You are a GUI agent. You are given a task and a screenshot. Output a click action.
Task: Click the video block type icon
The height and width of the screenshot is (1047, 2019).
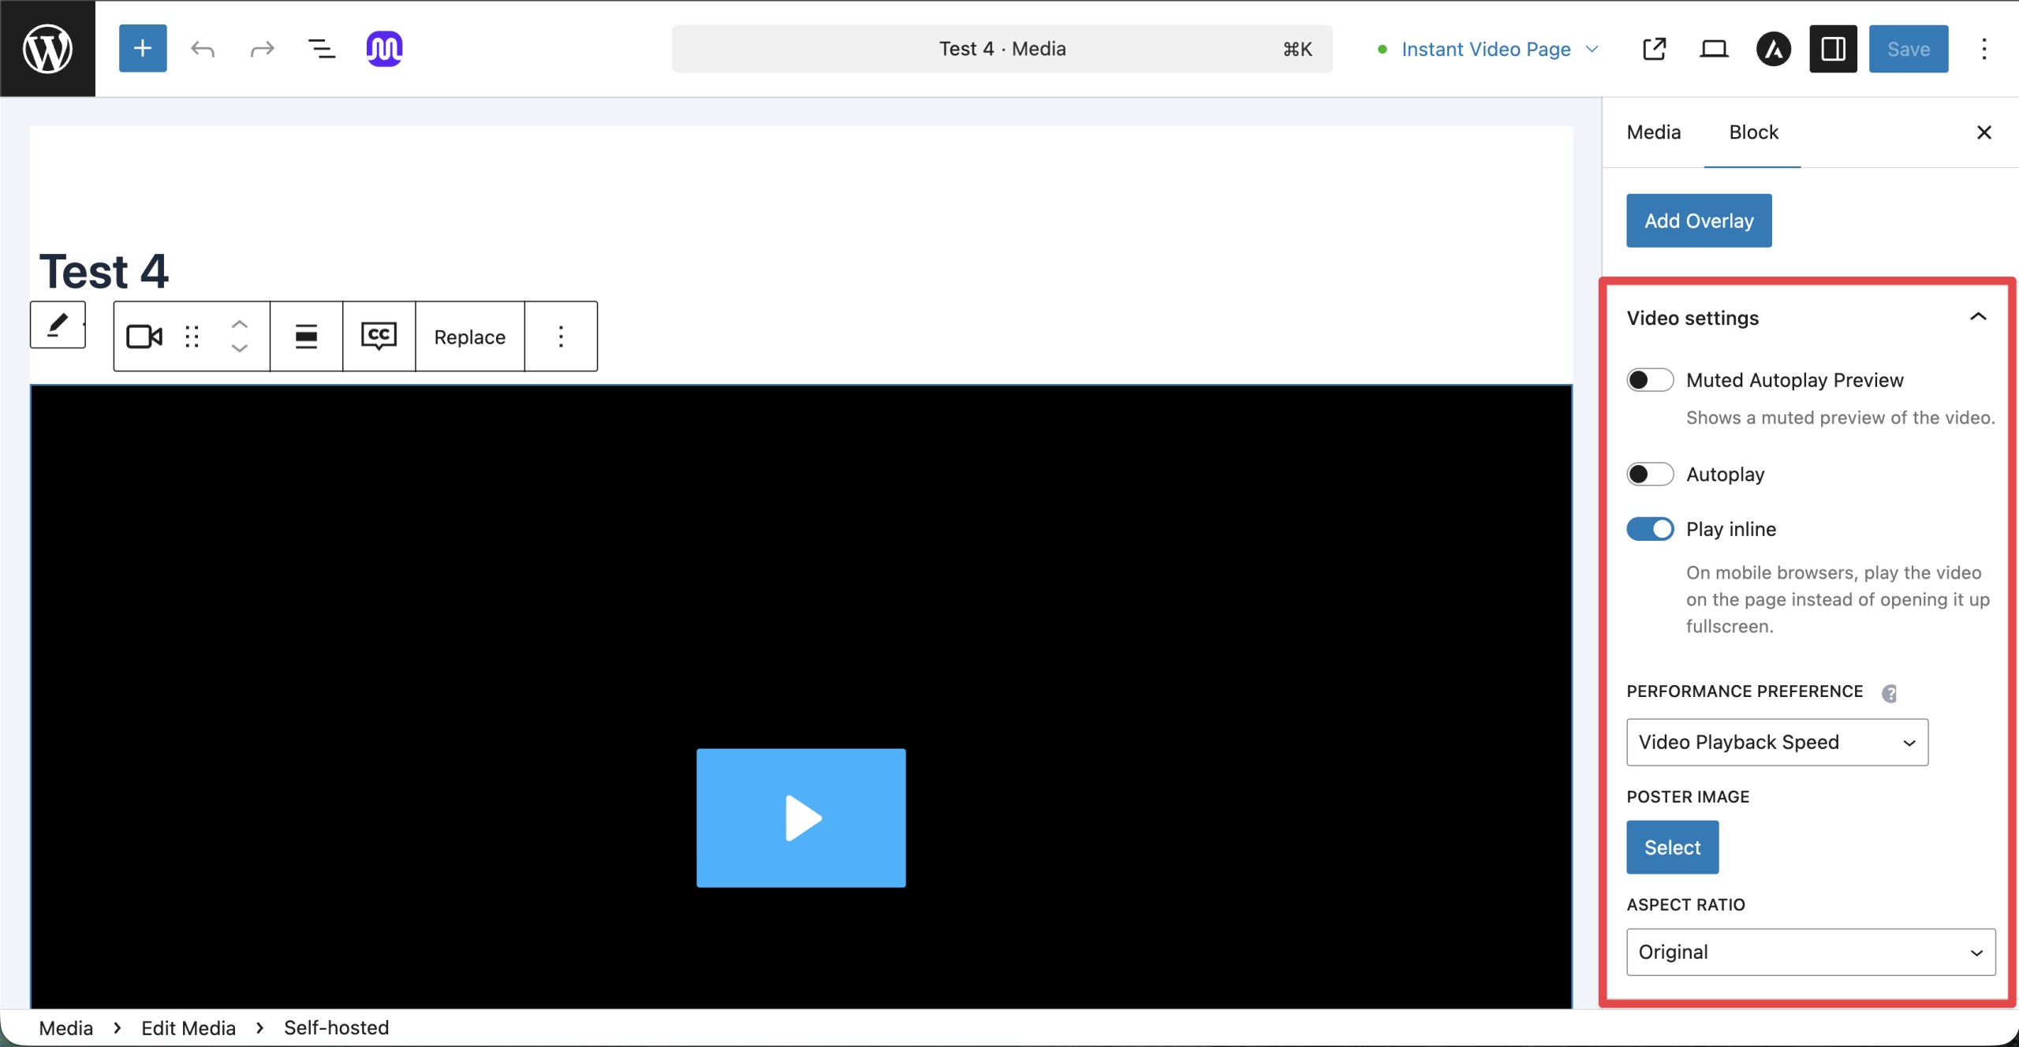click(144, 336)
